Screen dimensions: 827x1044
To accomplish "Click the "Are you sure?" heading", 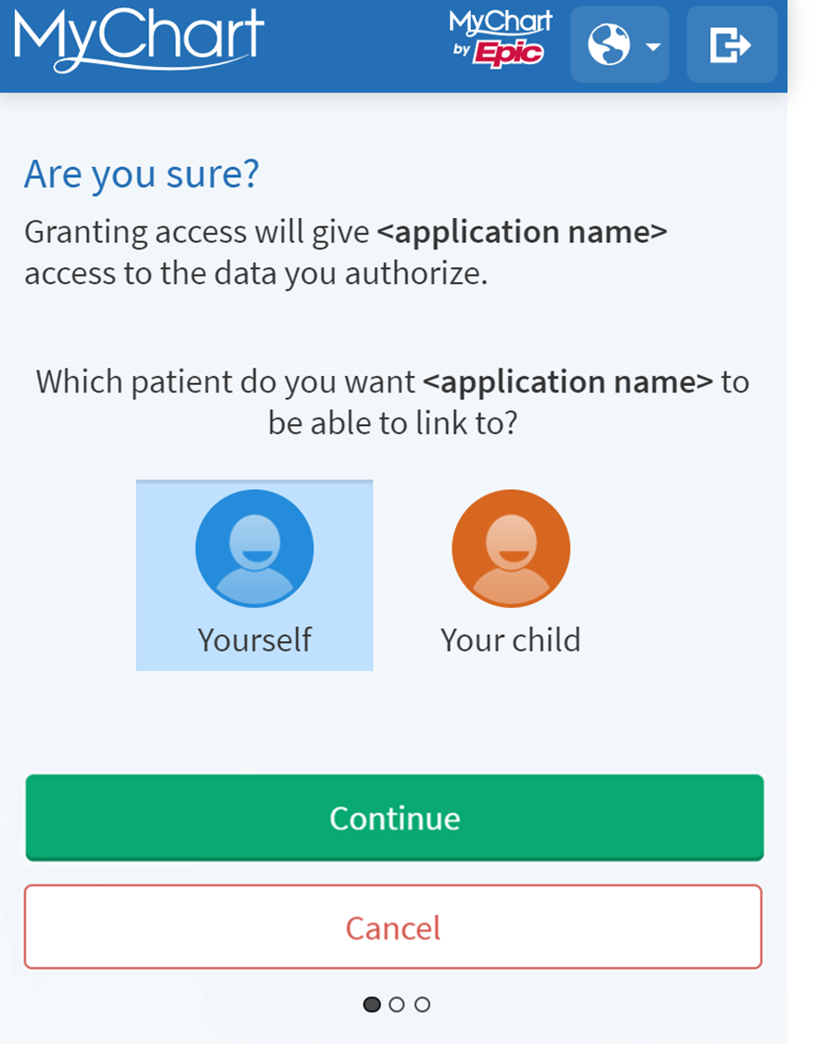I will coord(141,174).
